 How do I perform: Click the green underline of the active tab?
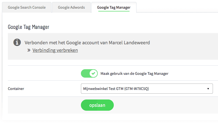[x=114, y=11]
